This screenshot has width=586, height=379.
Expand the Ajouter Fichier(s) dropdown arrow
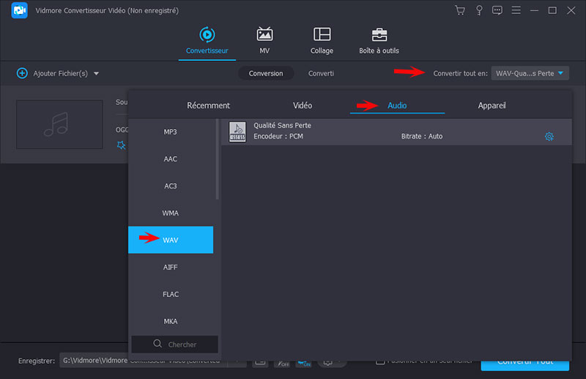point(96,73)
